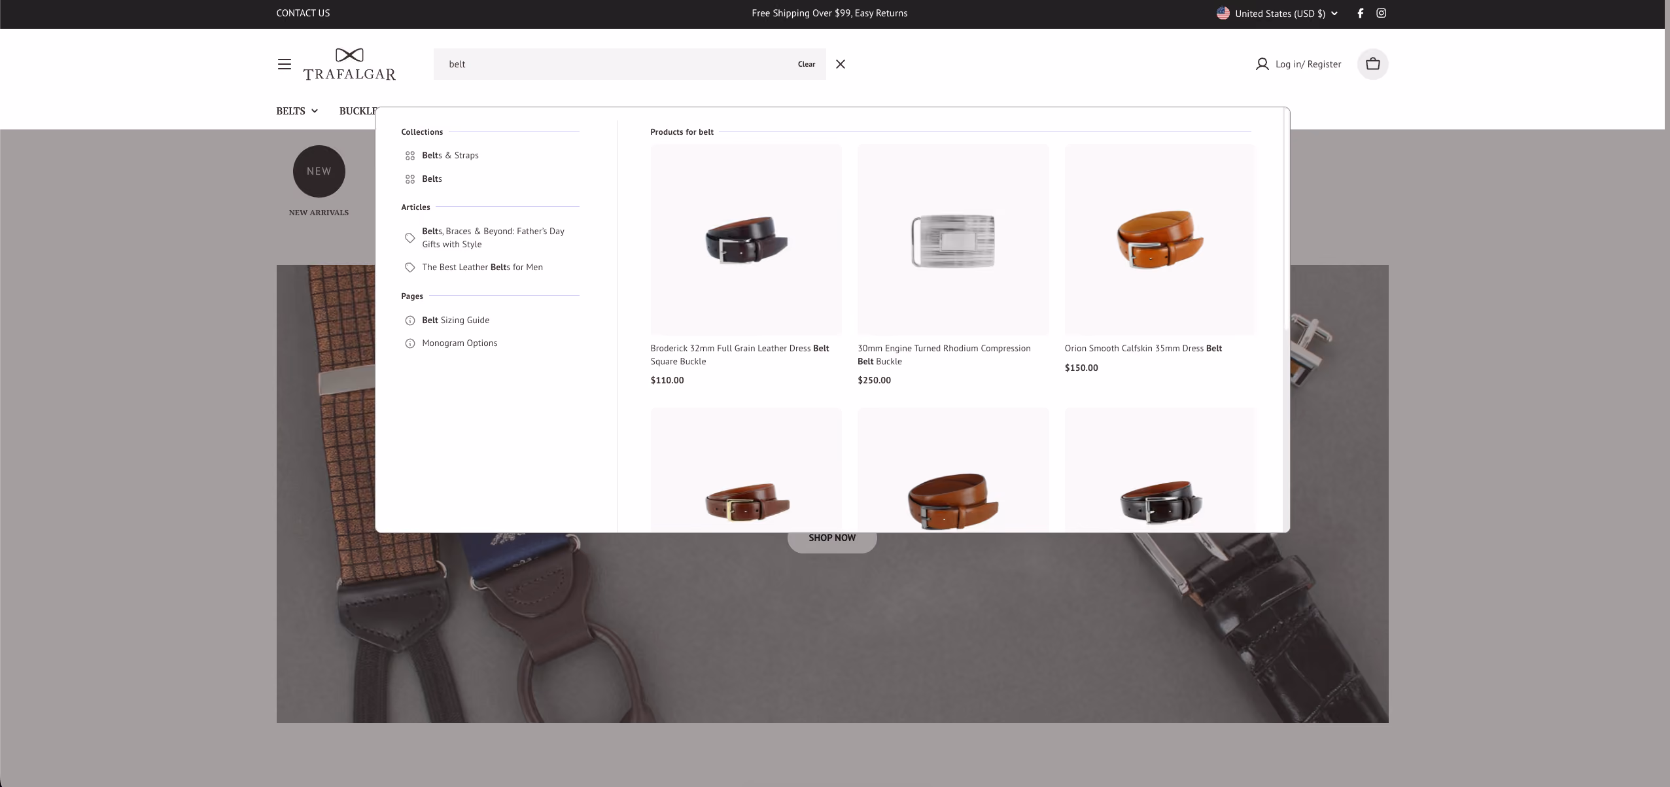Viewport: 1670px width, 787px height.
Task: Select black belt thumbnail in second row
Action: 1160,470
